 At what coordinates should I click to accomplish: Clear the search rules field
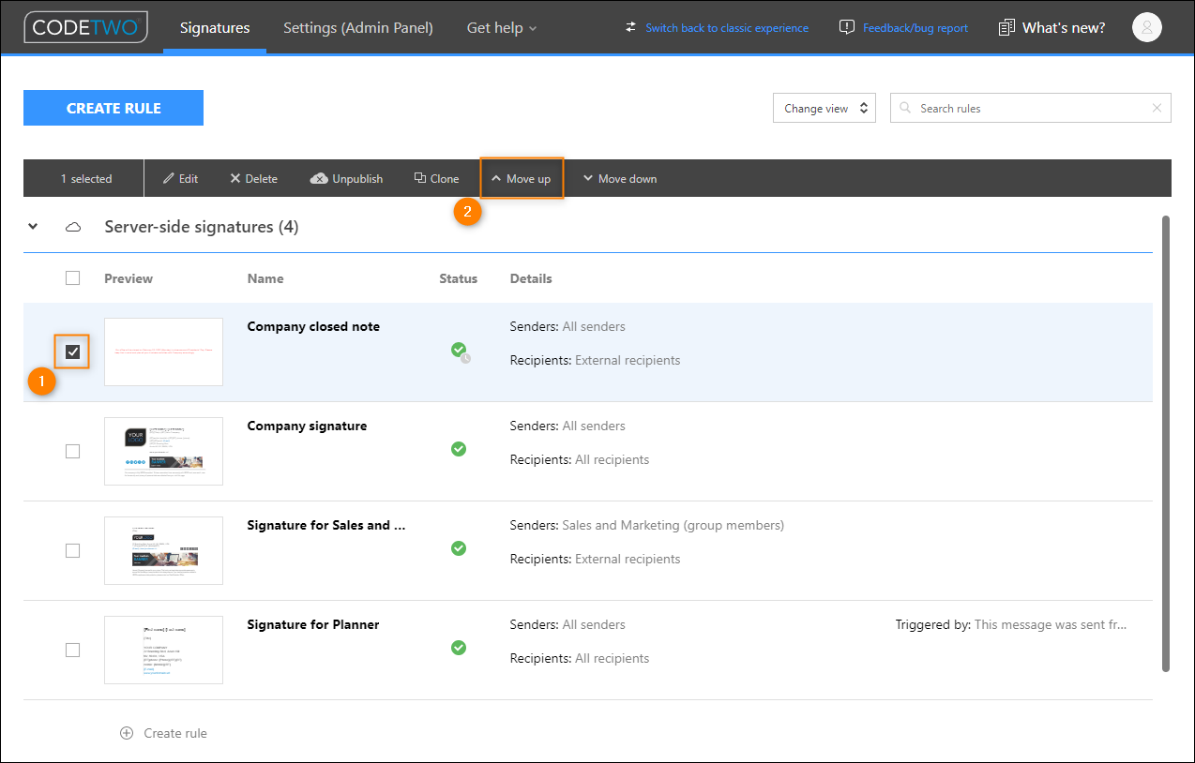(1157, 108)
